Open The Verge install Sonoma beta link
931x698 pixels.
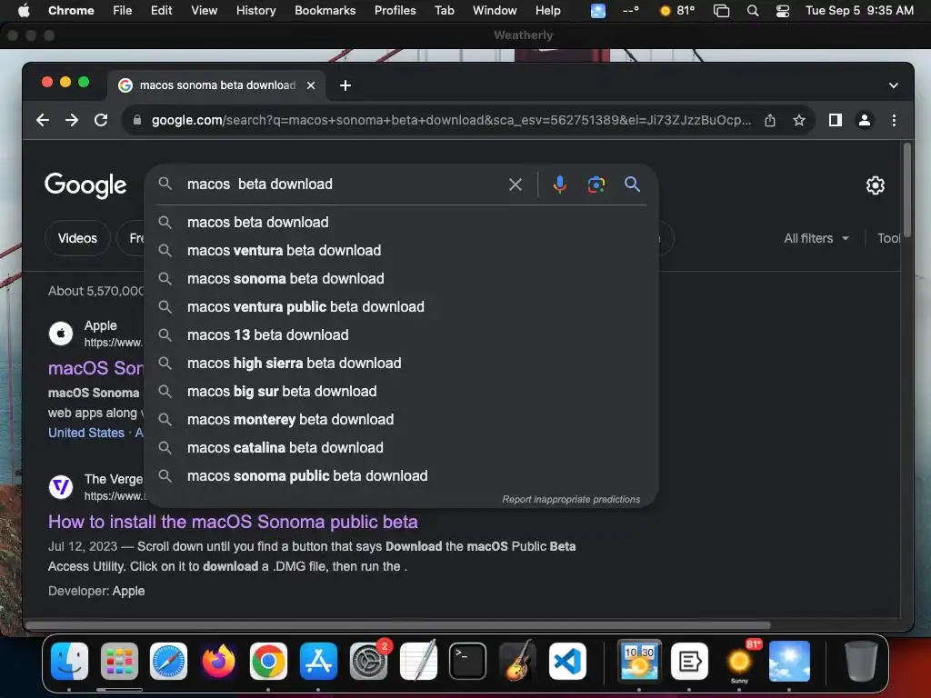(x=233, y=522)
